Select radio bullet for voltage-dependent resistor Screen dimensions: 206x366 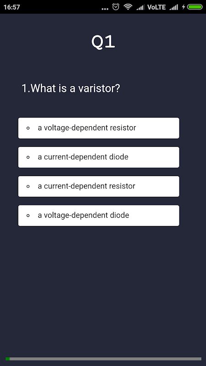[x=28, y=128]
